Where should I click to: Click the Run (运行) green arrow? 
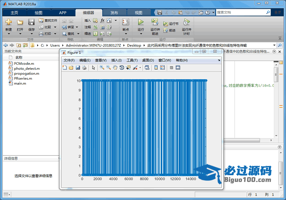click(141, 22)
